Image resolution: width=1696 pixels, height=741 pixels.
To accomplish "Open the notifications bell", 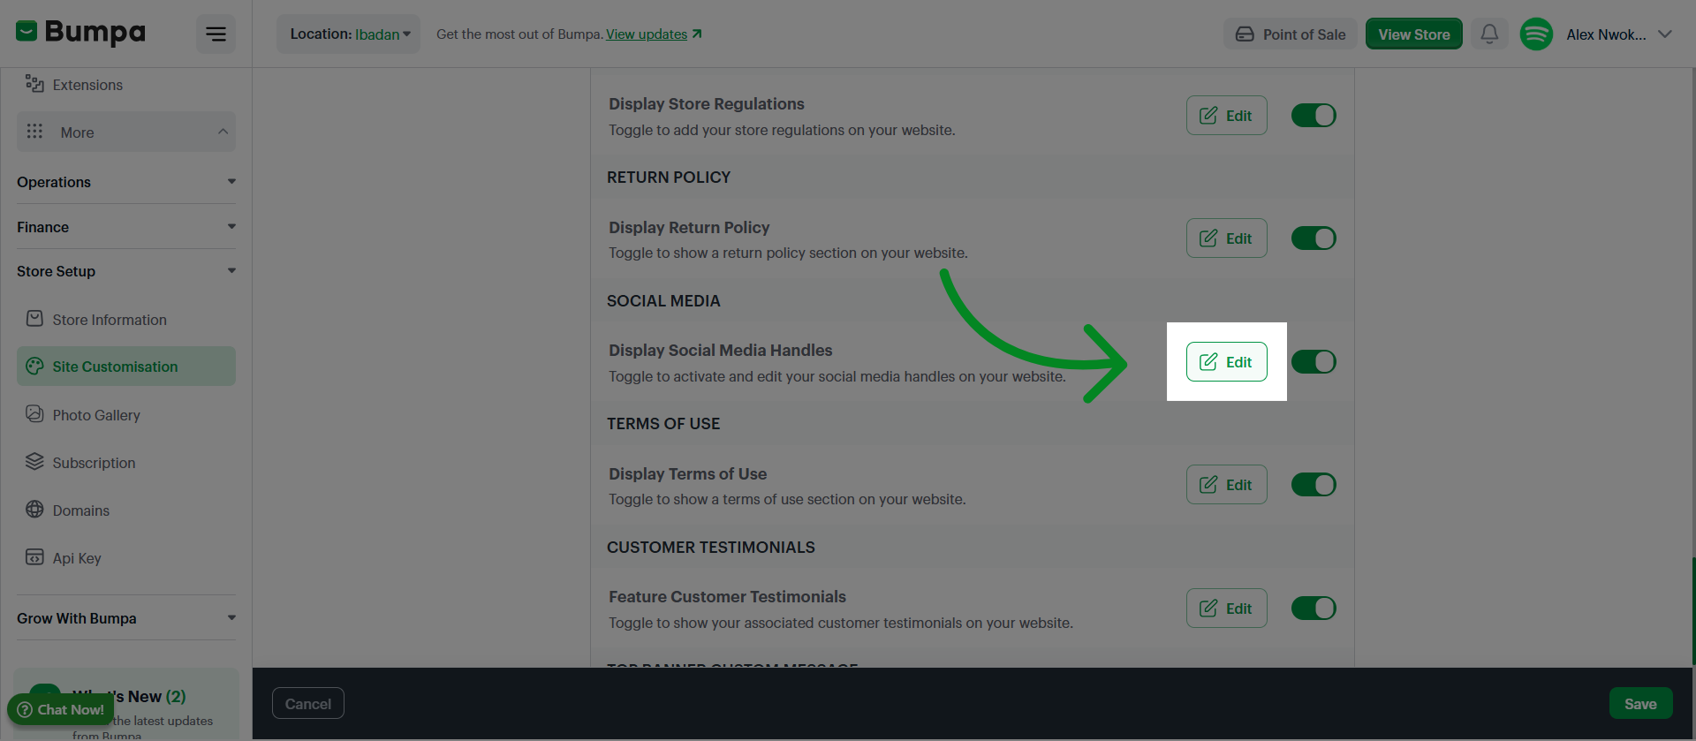I will coord(1489,34).
